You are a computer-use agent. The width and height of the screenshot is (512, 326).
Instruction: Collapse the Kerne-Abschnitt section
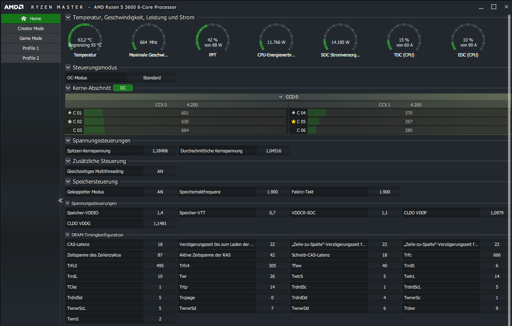[68, 88]
